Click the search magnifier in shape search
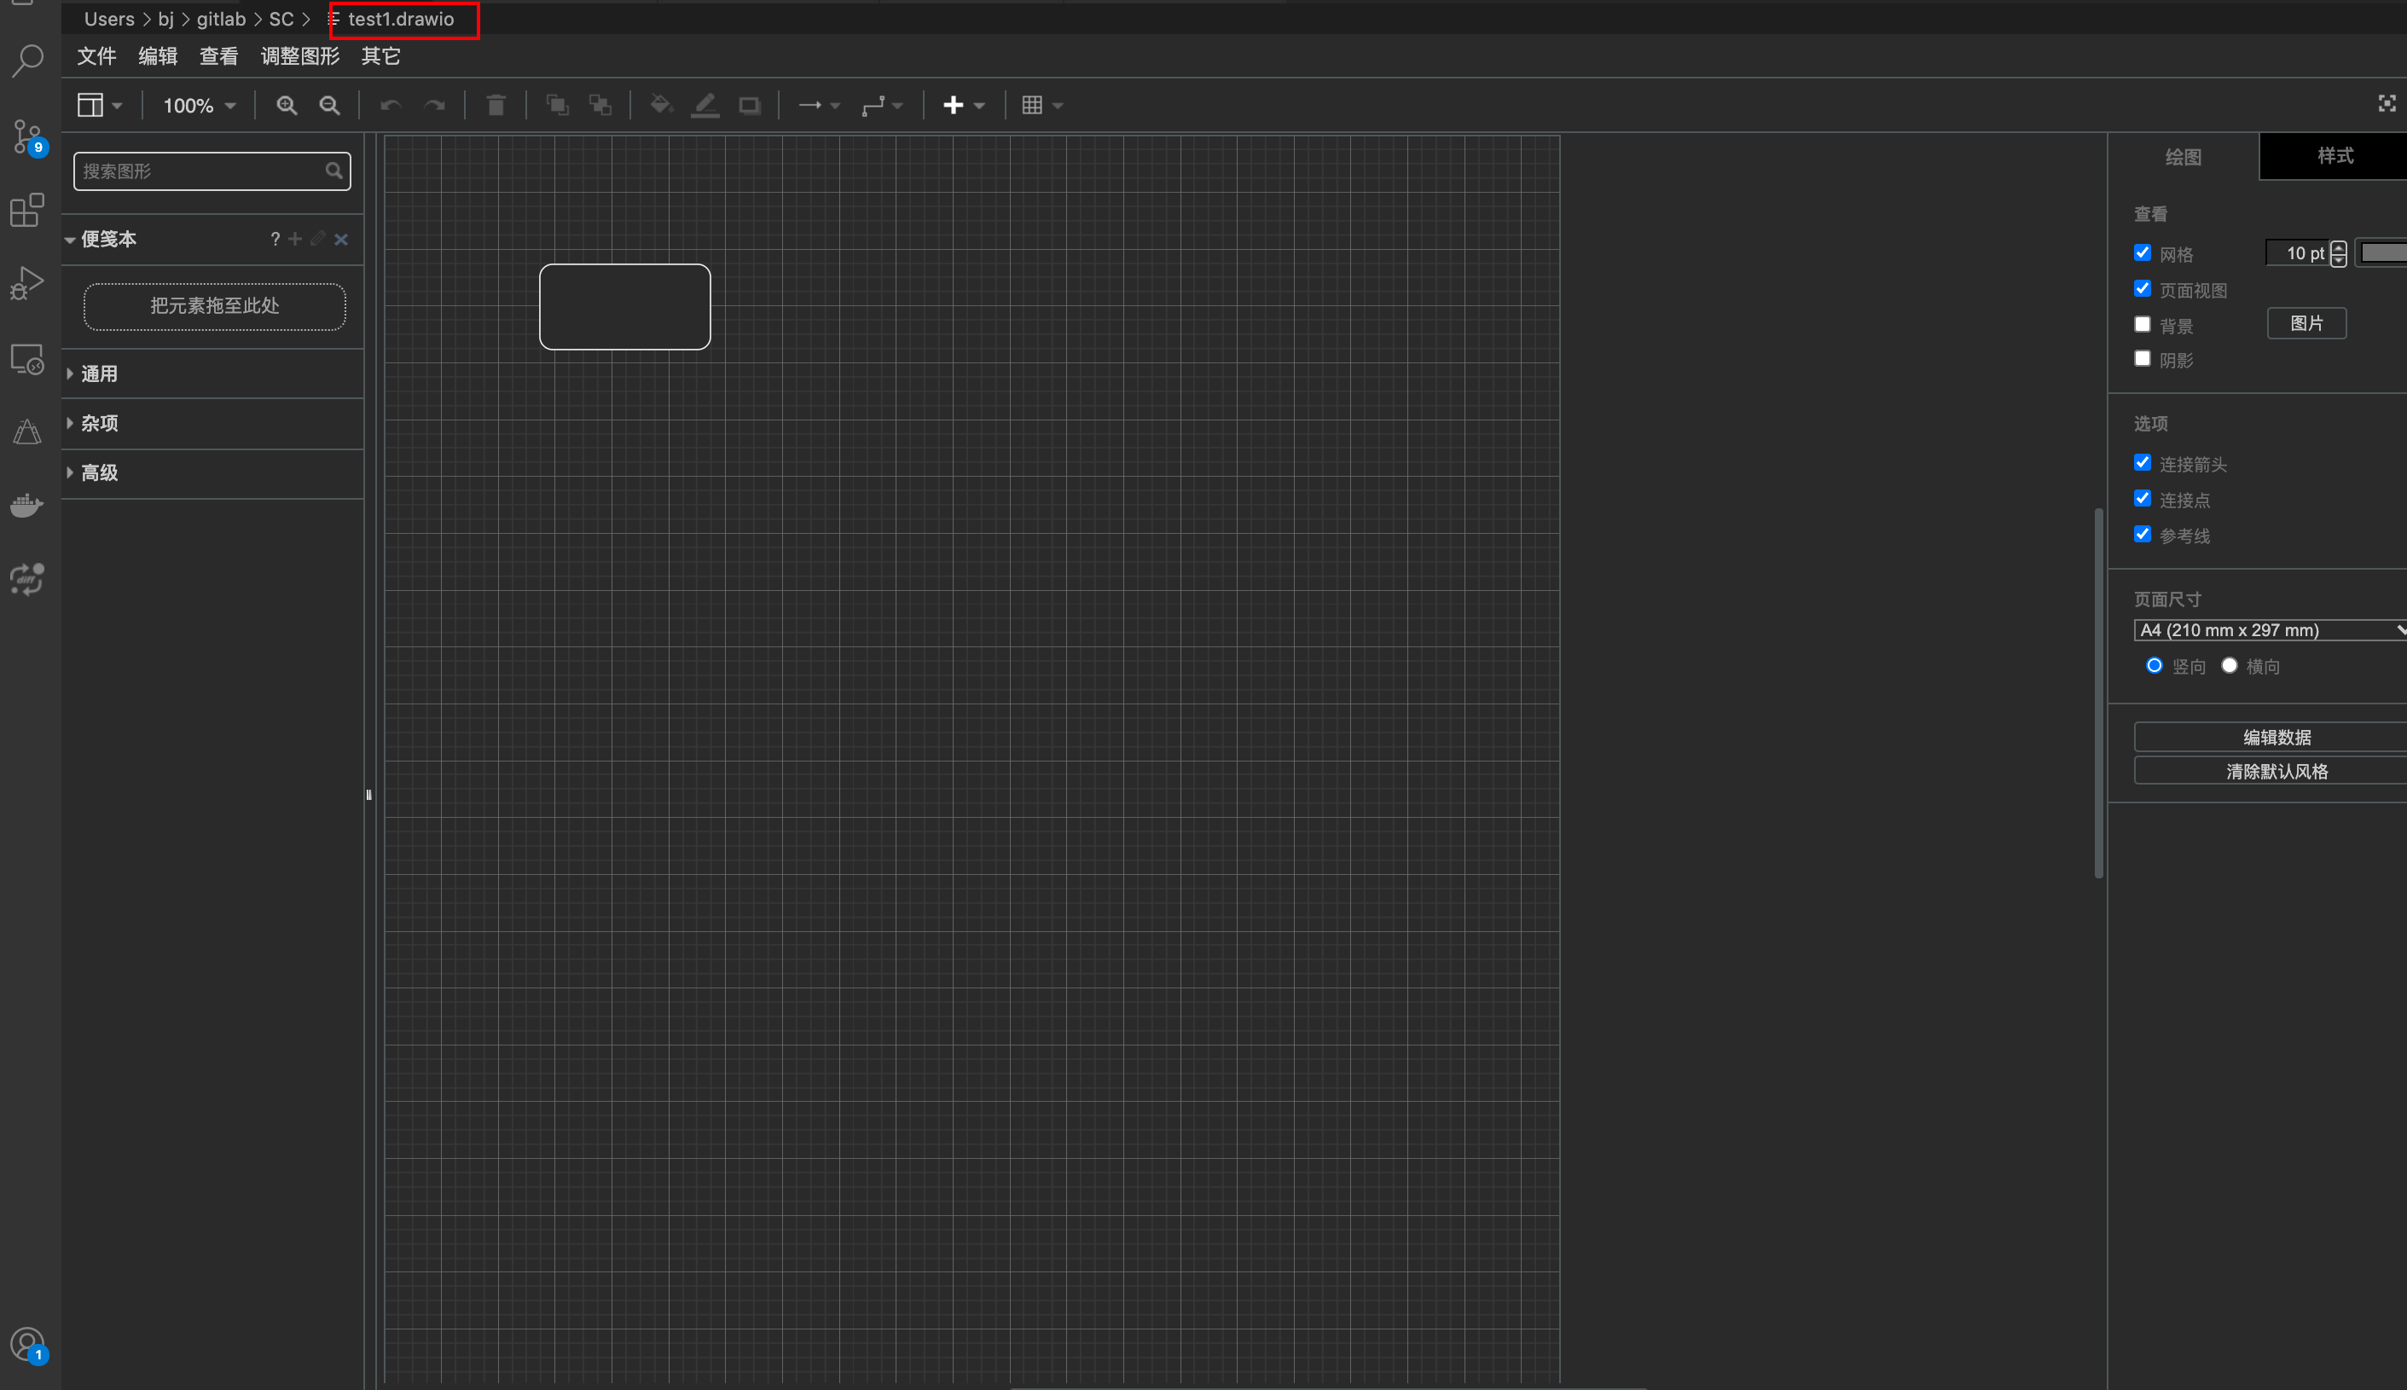This screenshot has width=2407, height=1390. pos(333,171)
